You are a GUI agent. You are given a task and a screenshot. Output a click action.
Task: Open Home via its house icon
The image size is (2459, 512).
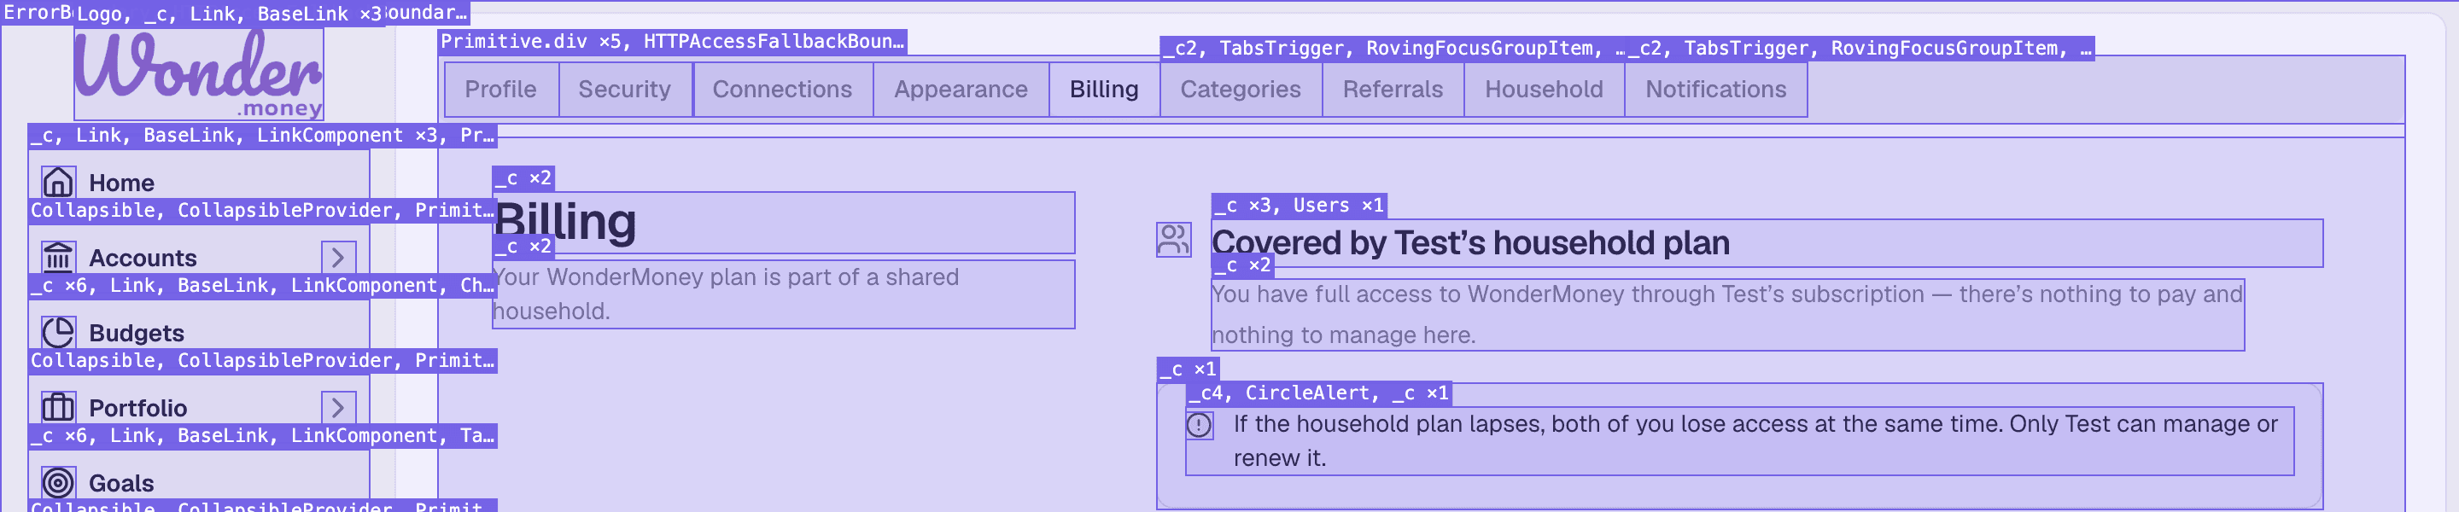[58, 182]
